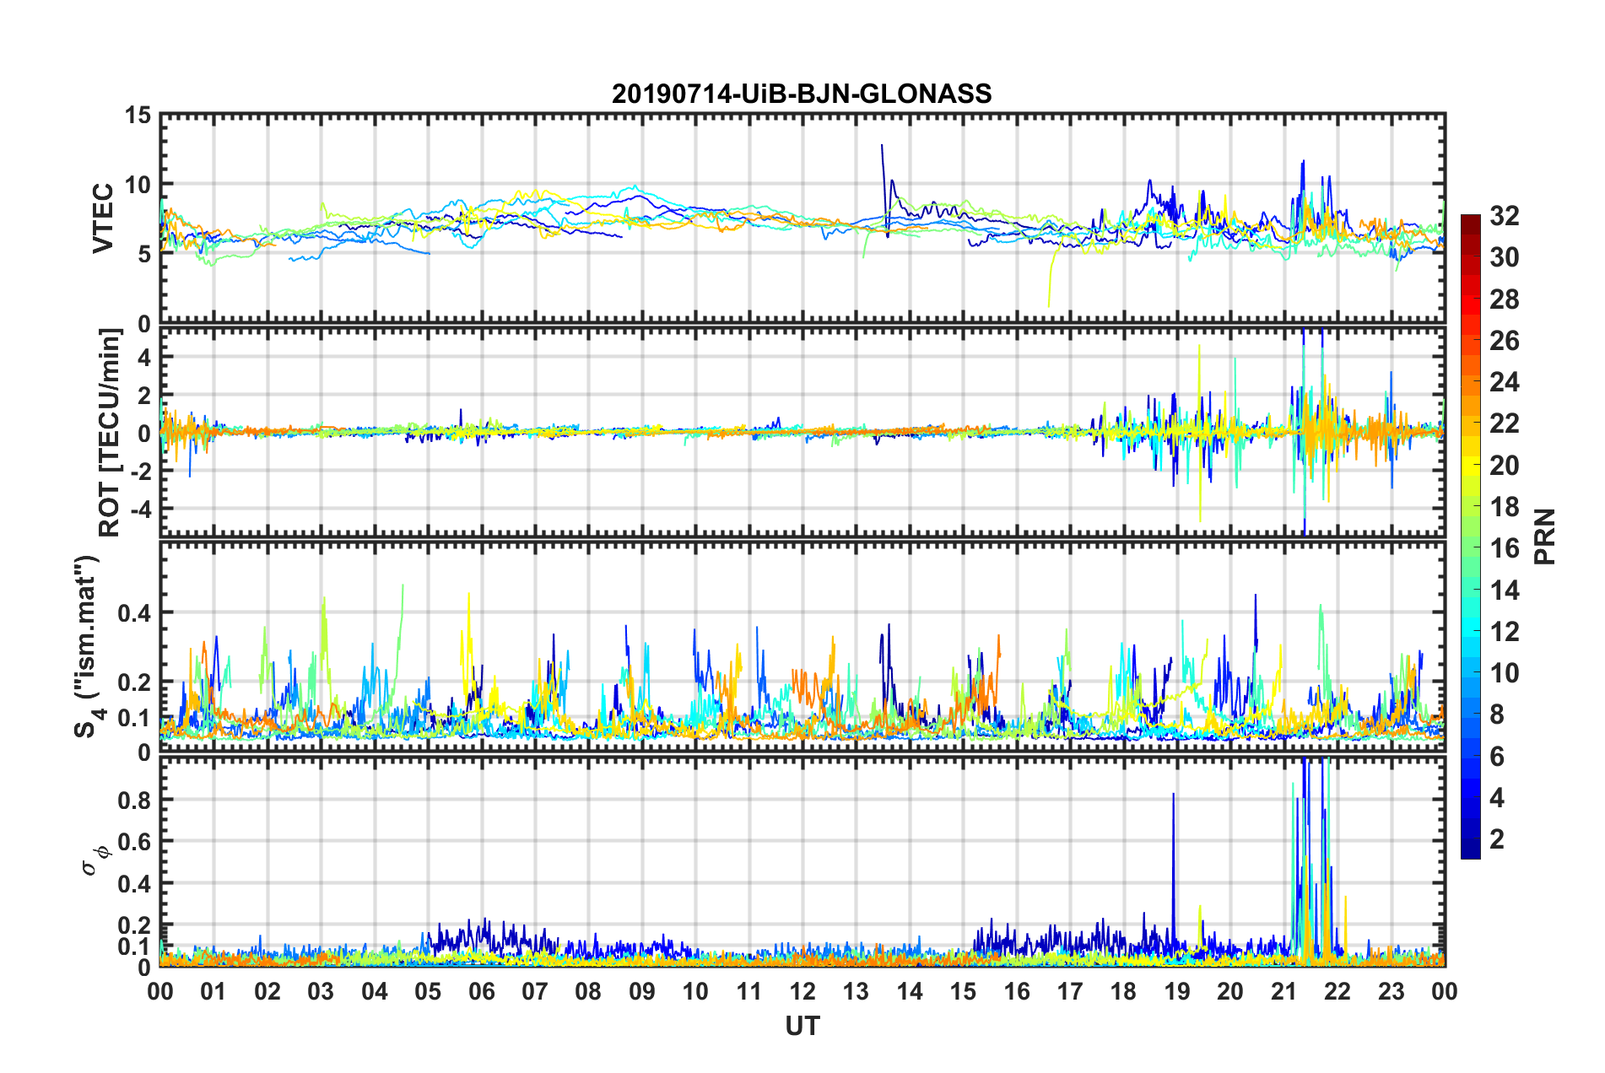Click the colorbar tick label 4

coord(1497,798)
